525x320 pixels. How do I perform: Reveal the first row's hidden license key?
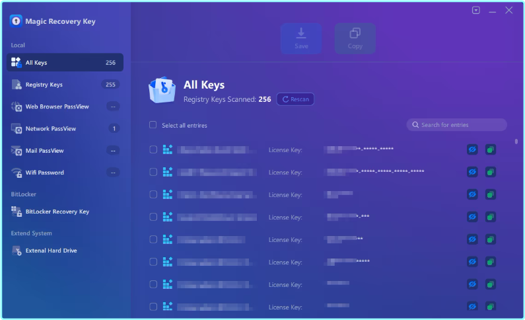click(472, 149)
